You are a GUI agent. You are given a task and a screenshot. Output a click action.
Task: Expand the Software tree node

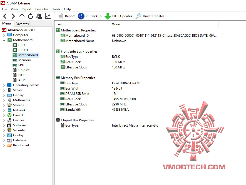point(4,125)
